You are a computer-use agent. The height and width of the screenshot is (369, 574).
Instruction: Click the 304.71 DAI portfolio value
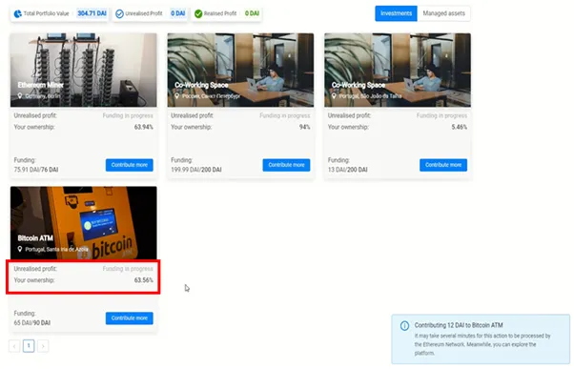(92, 13)
